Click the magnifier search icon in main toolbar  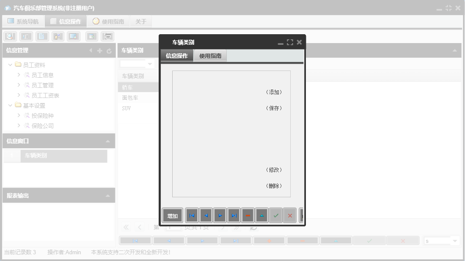[x=10, y=36]
